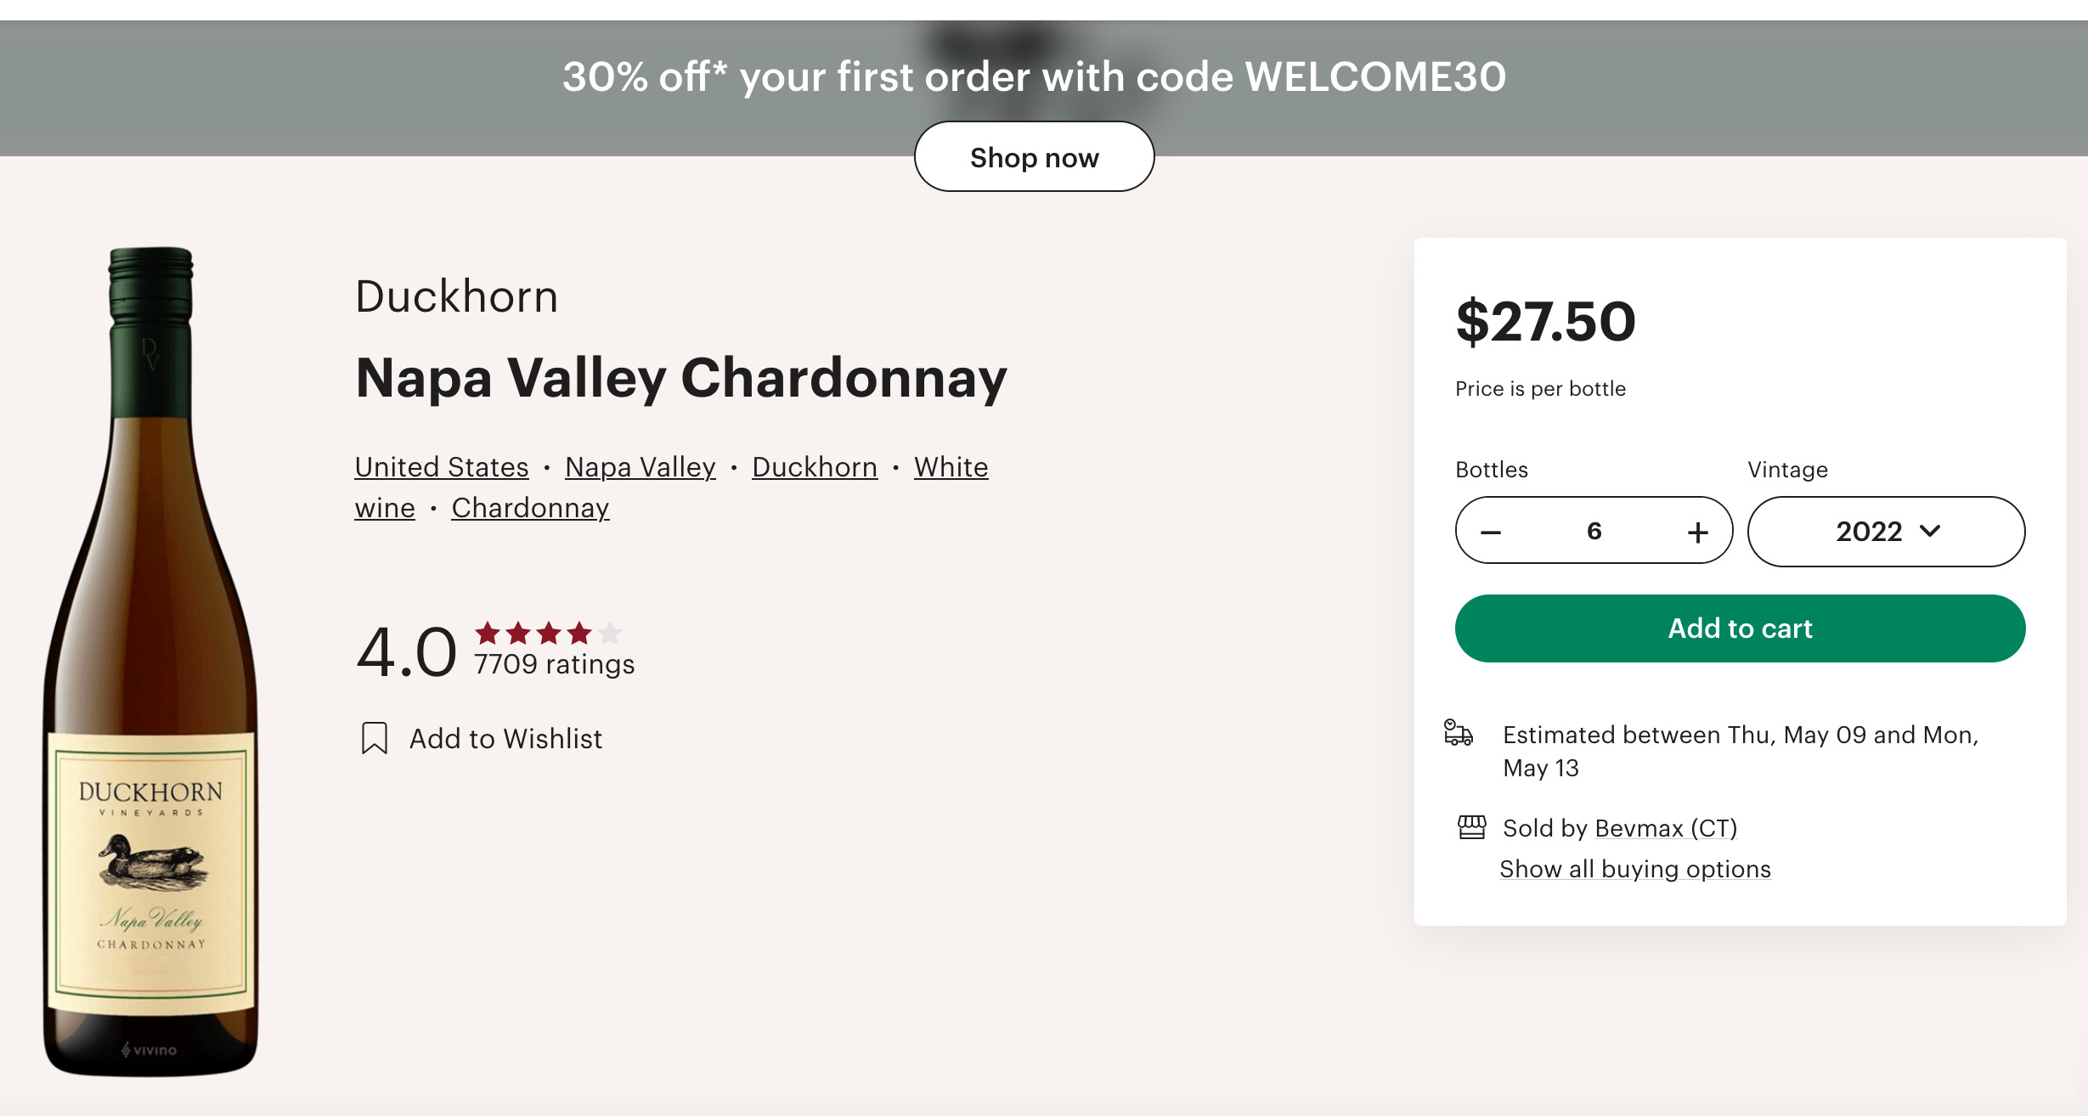Click the bookmark wishlist icon
Image resolution: width=2088 pixels, height=1116 pixels.
(375, 738)
